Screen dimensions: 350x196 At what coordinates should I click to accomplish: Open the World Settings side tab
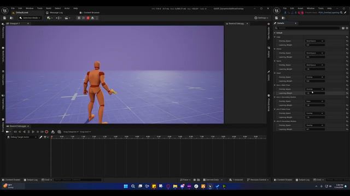point(269,103)
